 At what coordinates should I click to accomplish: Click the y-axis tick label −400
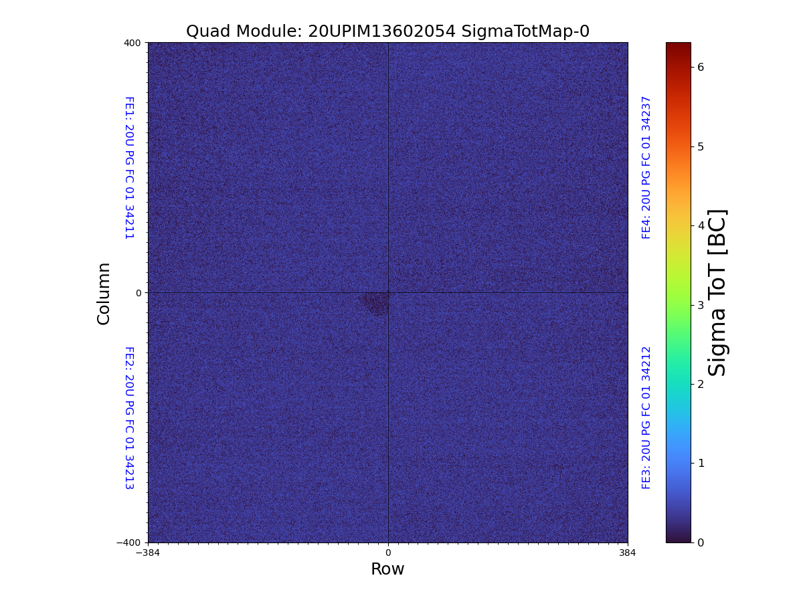[x=130, y=542]
